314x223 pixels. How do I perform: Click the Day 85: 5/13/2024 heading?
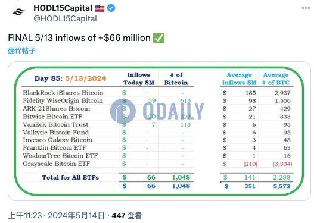click(70, 78)
